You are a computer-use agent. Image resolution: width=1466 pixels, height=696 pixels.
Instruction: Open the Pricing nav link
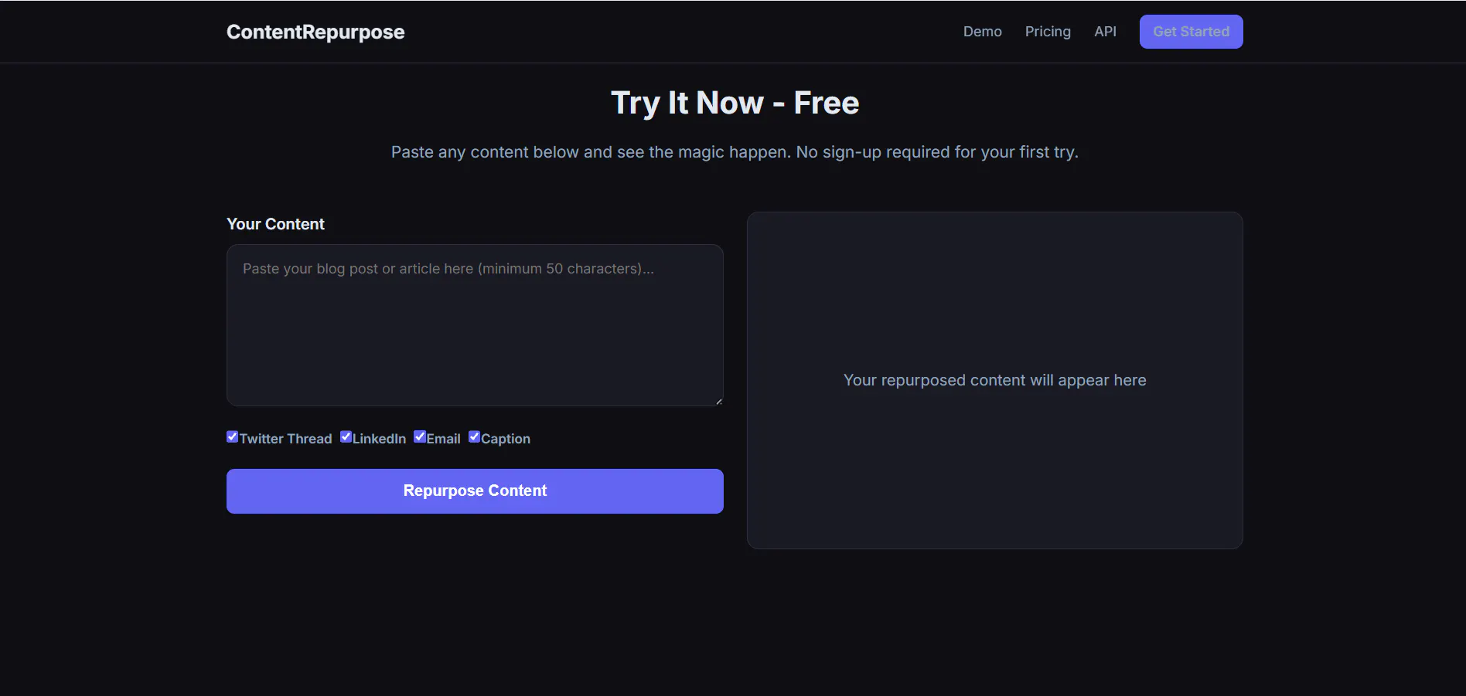(x=1048, y=32)
